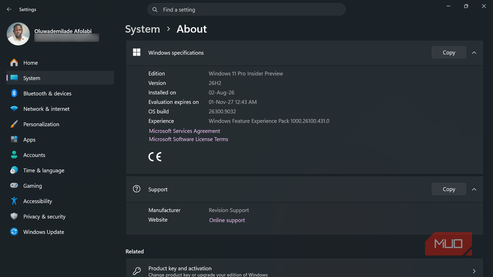Select the Version value 26H2
493x277 pixels.
pos(215,83)
